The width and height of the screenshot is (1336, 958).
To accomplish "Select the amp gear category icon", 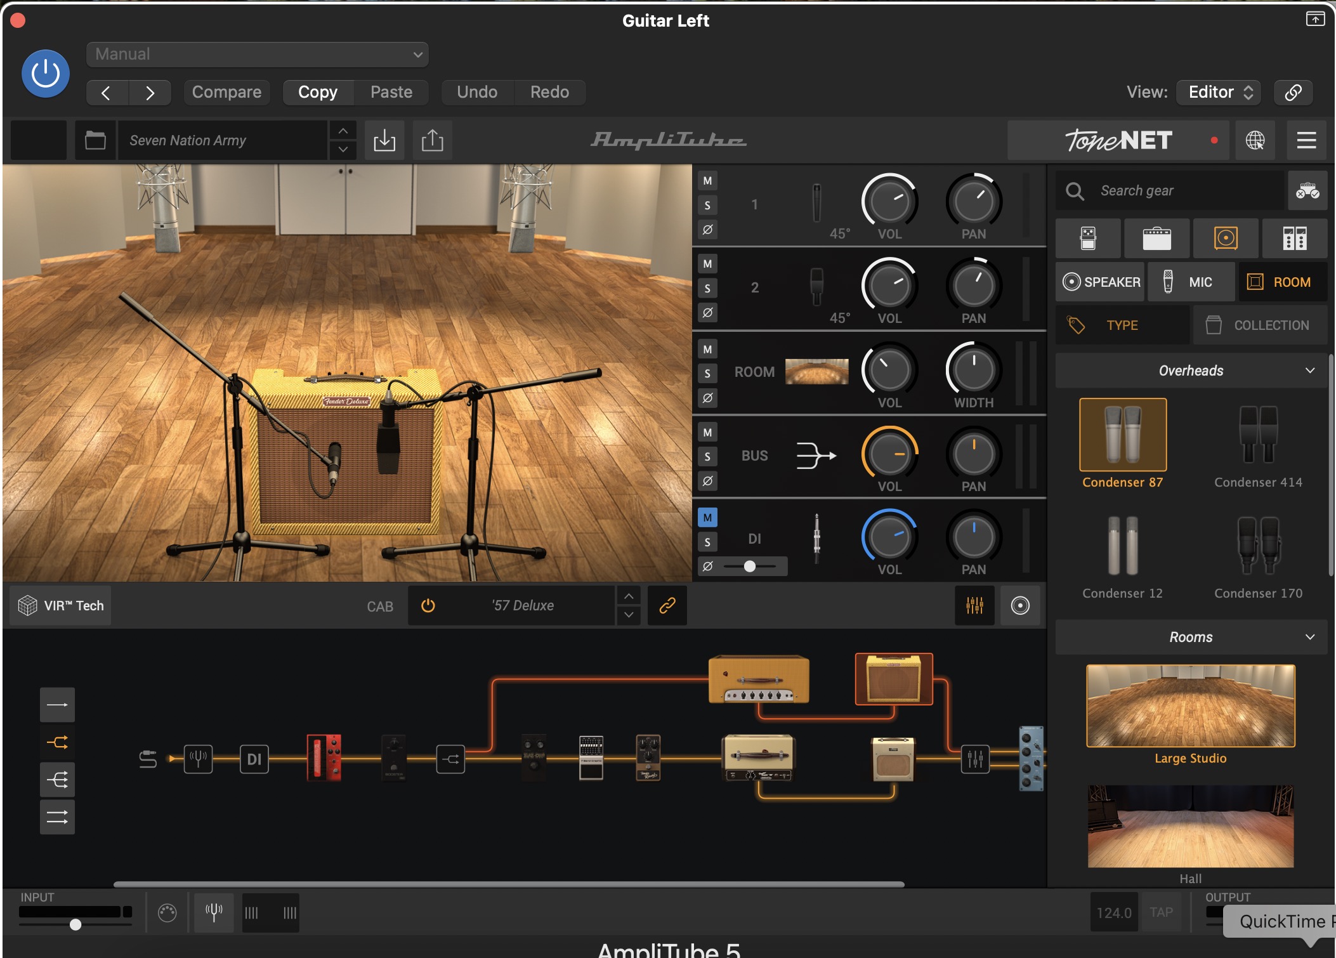I will pos(1157,239).
